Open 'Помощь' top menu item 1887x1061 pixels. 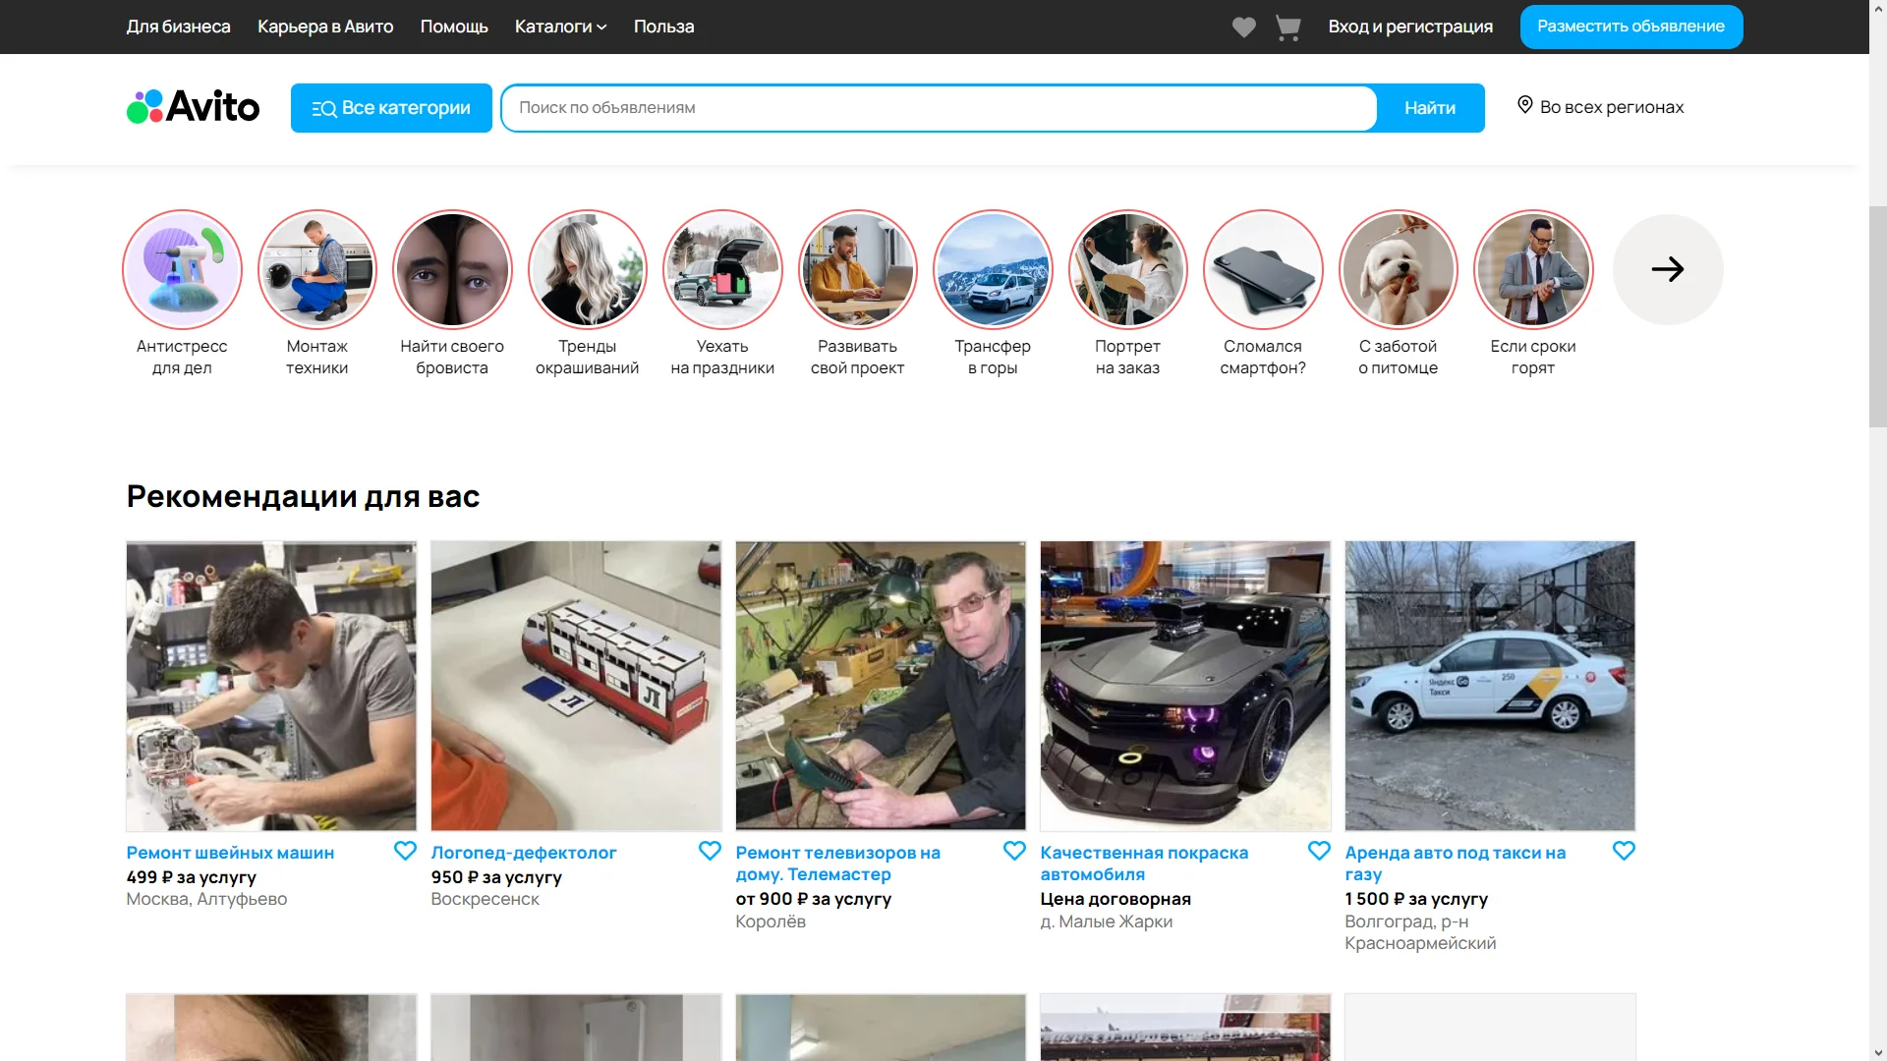454,27
